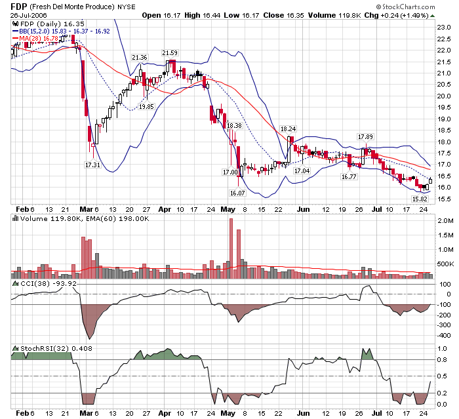459x419 pixels.
Task: Click the 16.07 price low label
Action: tap(237, 193)
